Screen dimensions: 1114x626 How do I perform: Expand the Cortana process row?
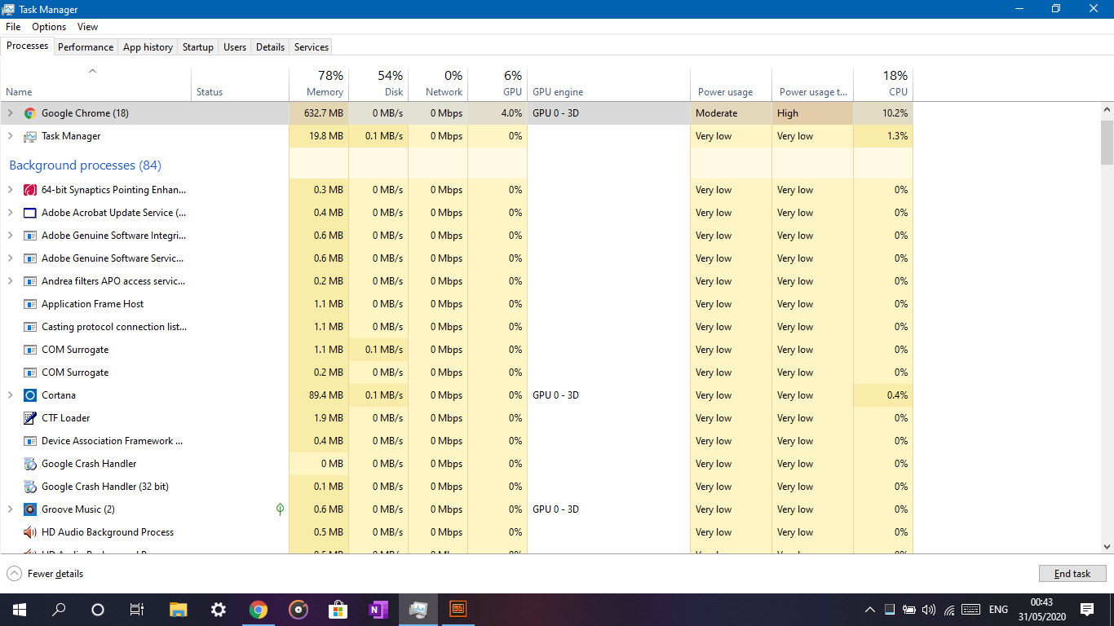[11, 395]
